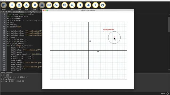Image resolution: width=170 pixels, height=95 pixels.
Task: Quit Mu using the power icon
Action: point(103,5)
